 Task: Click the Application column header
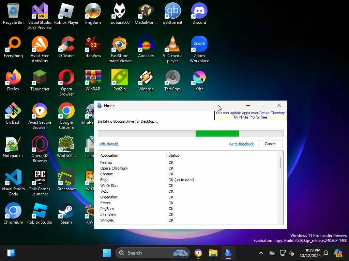(x=132, y=155)
